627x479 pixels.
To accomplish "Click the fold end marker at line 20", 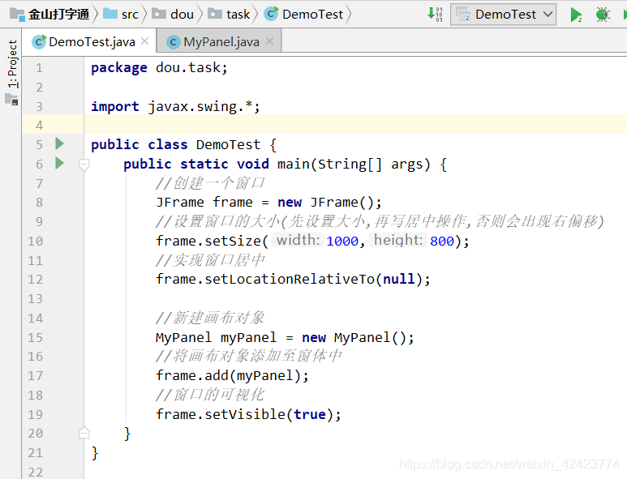I will click(84, 433).
